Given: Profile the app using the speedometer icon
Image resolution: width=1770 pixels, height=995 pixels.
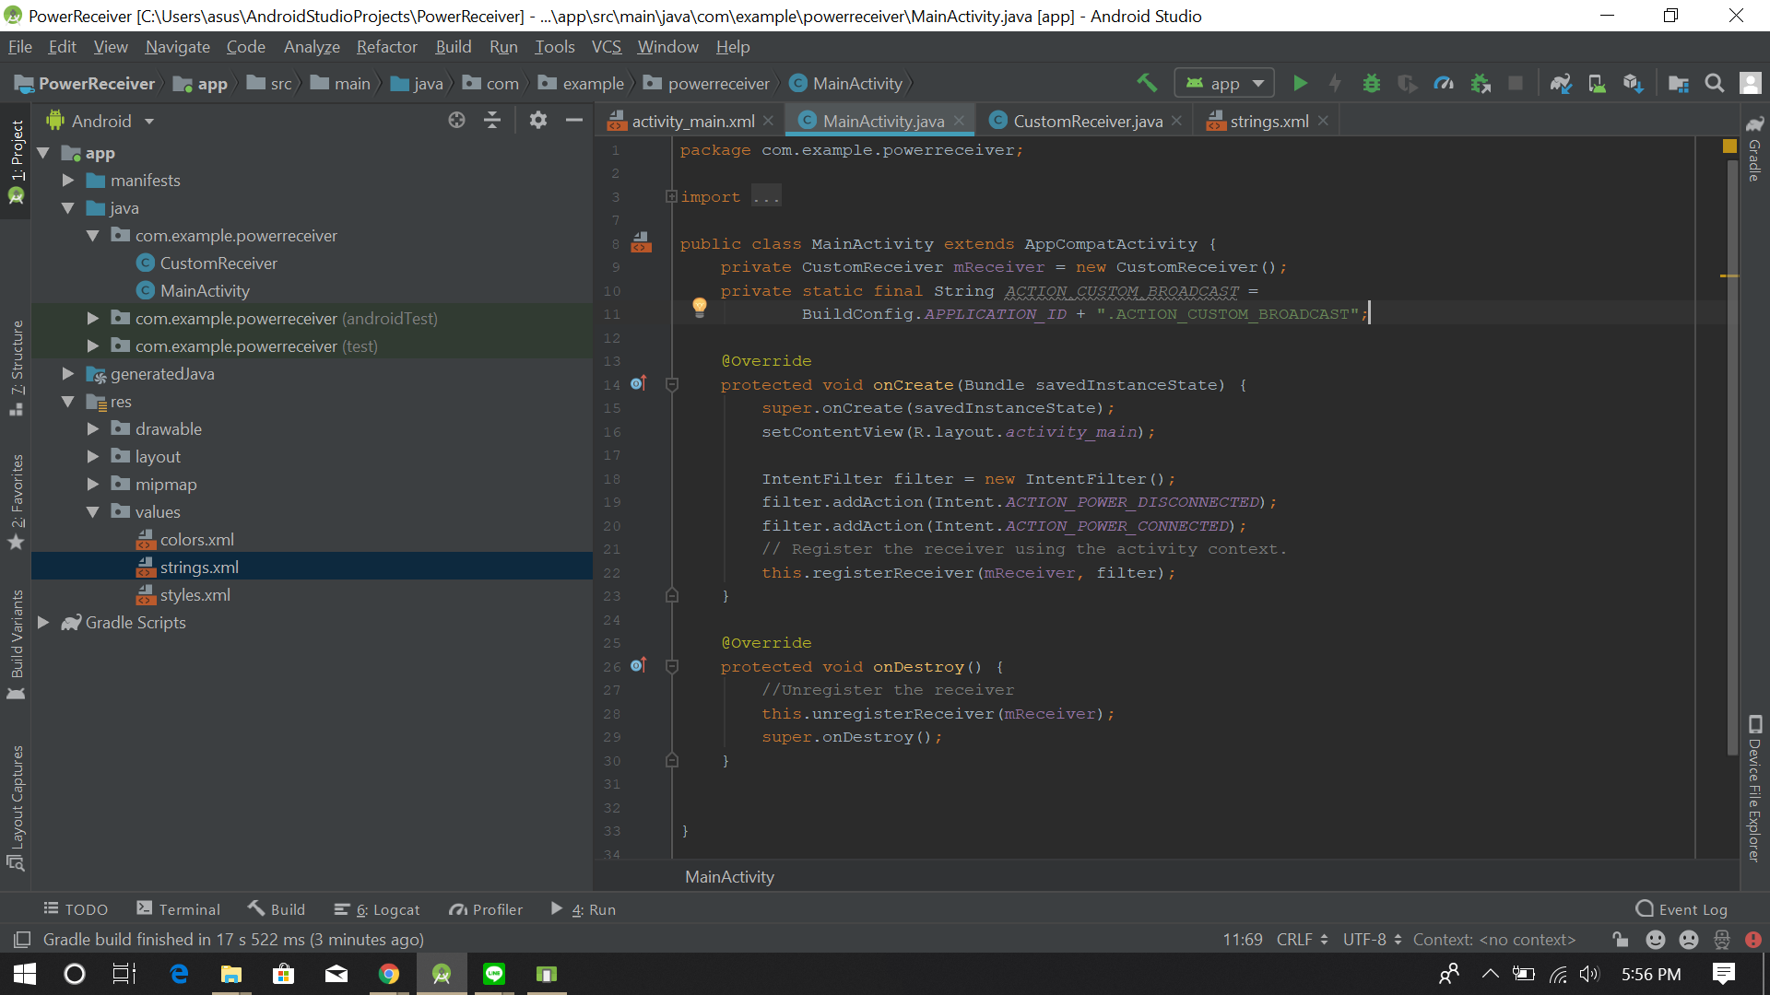Looking at the screenshot, I should tap(1444, 83).
